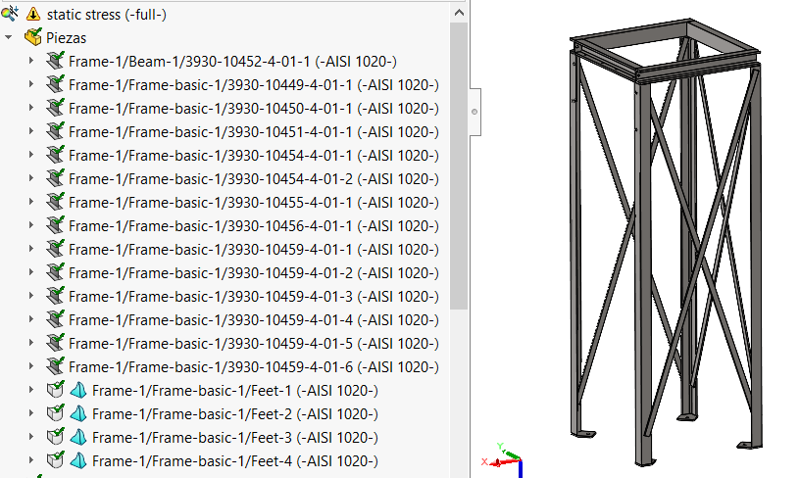
Task: Select Frame-basic-1/Feet-4 (-AISI 1020-) text
Action: (235, 461)
